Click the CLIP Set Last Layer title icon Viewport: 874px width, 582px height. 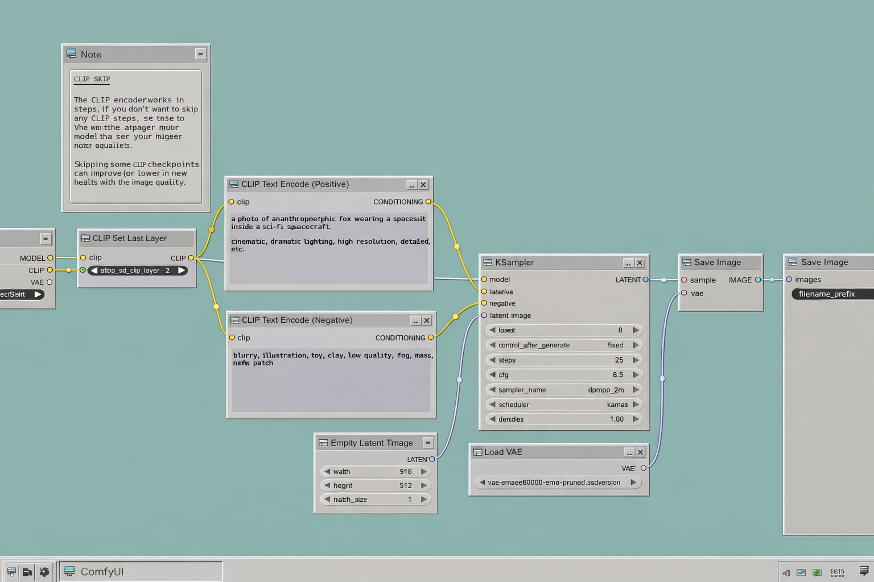point(86,238)
